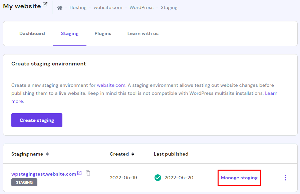
Task: Click Manage staging link
Action: pos(239,178)
